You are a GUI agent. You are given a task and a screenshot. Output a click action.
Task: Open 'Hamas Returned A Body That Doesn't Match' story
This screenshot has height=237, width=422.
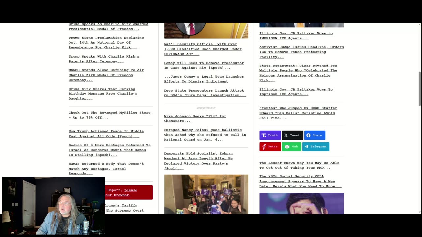pyautogui.click(x=106, y=169)
